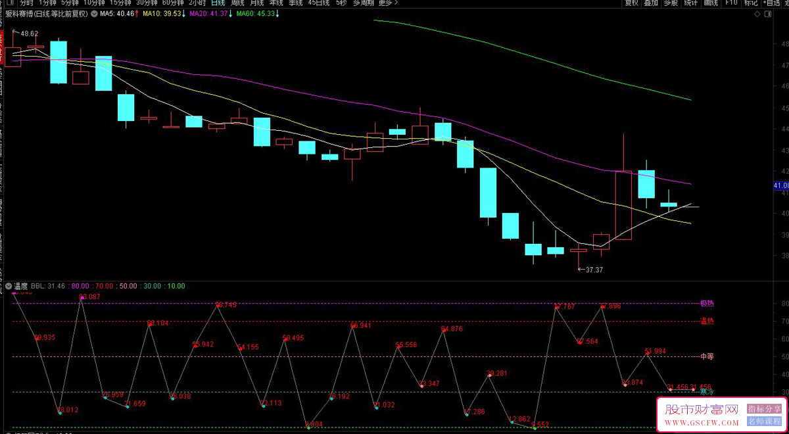
Task: Select the 60分钟 period tab
Action: click(173, 3)
